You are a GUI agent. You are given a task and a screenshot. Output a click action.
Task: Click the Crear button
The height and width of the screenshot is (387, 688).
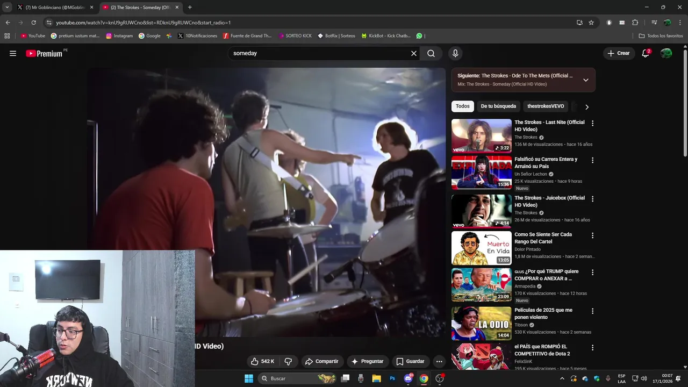(619, 53)
